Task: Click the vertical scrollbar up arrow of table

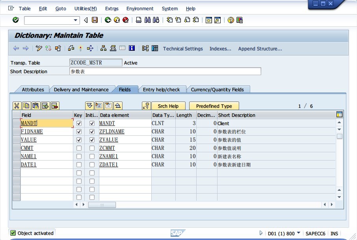Action: click(x=339, y=122)
